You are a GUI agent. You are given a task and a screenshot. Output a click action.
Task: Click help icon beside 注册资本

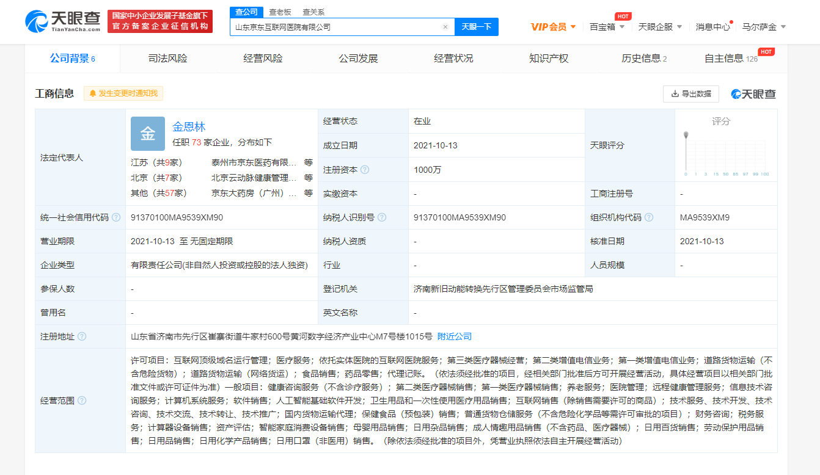(365, 170)
